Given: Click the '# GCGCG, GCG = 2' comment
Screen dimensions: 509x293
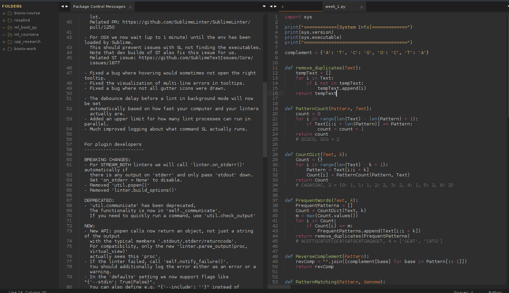Looking at the screenshot, I should click(x=317, y=139).
